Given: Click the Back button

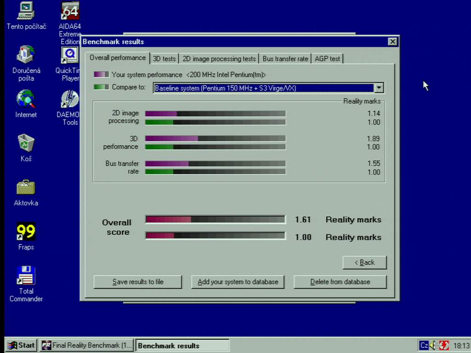Looking at the screenshot, I should point(364,262).
